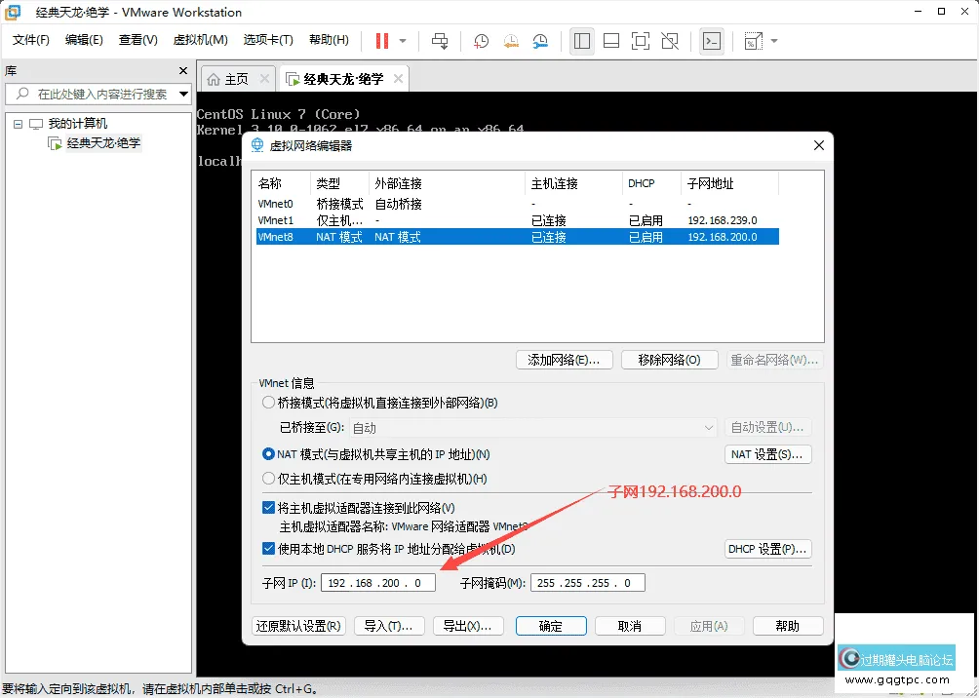Take a snapshot using the clock-plus icon
Screen dimensions: 979x698
(481, 41)
